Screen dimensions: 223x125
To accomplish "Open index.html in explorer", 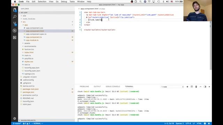I will 29,52.
